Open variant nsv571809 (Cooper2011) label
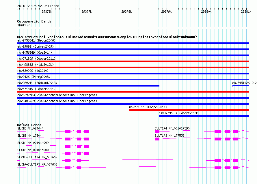 pos(36,59)
